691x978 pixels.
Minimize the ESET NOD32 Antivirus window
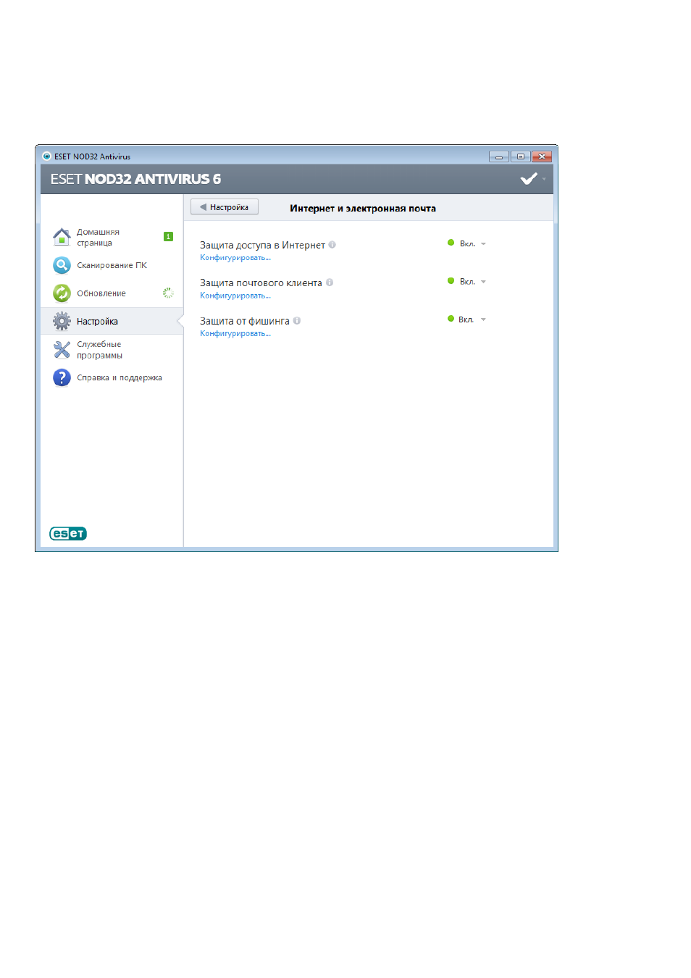click(x=499, y=156)
